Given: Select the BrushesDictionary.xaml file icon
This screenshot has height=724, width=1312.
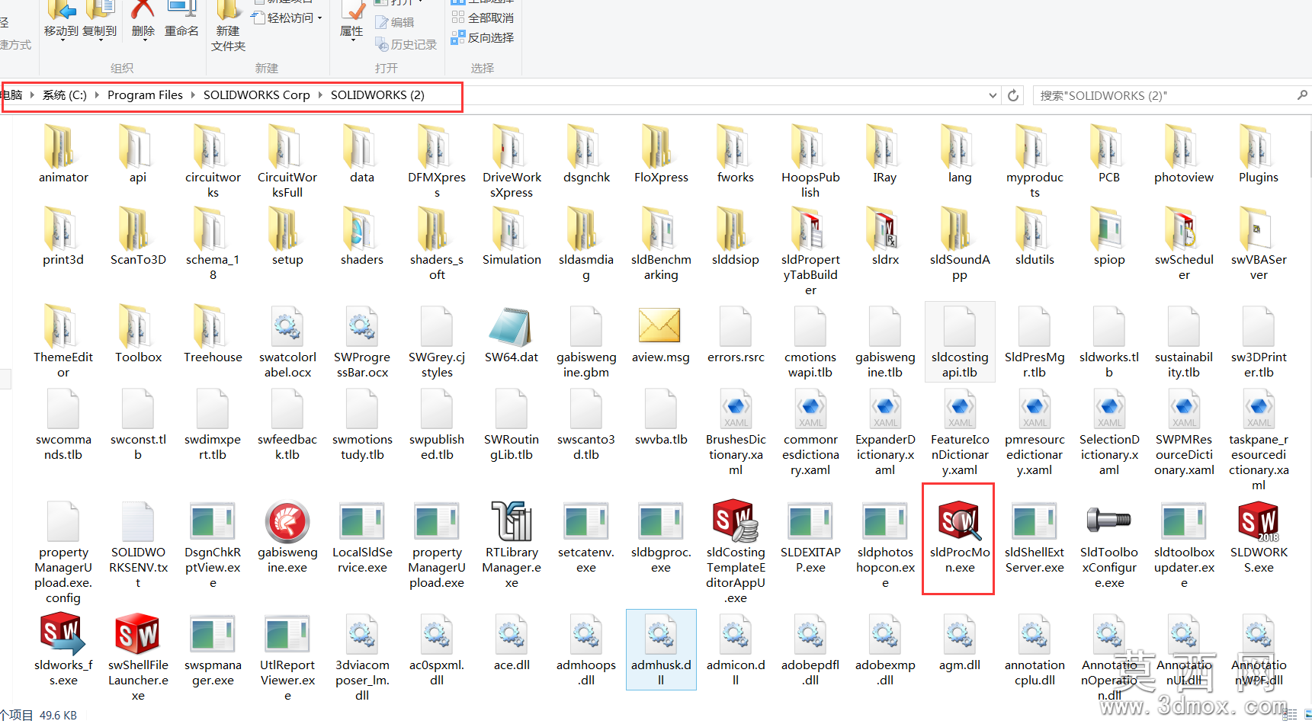Looking at the screenshot, I should 735,409.
